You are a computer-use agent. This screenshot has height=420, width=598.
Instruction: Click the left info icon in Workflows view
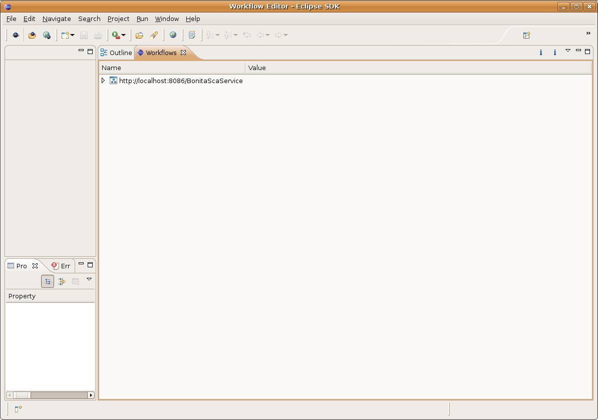point(541,53)
